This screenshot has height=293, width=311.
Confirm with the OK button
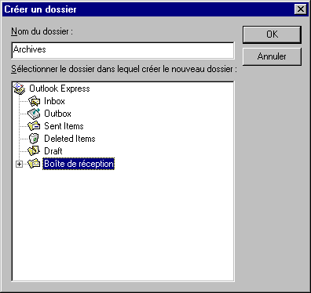[272, 34]
